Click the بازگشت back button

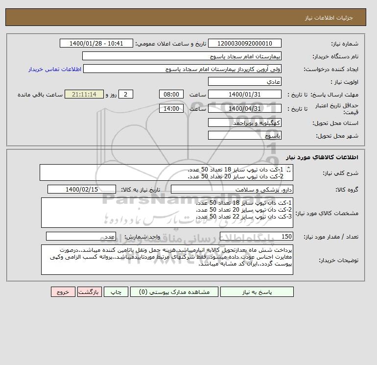[90, 292]
